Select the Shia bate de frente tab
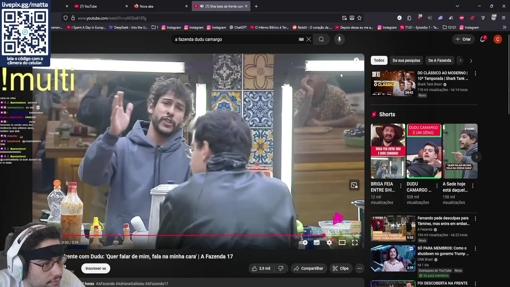510x287 pixels. click(222, 6)
